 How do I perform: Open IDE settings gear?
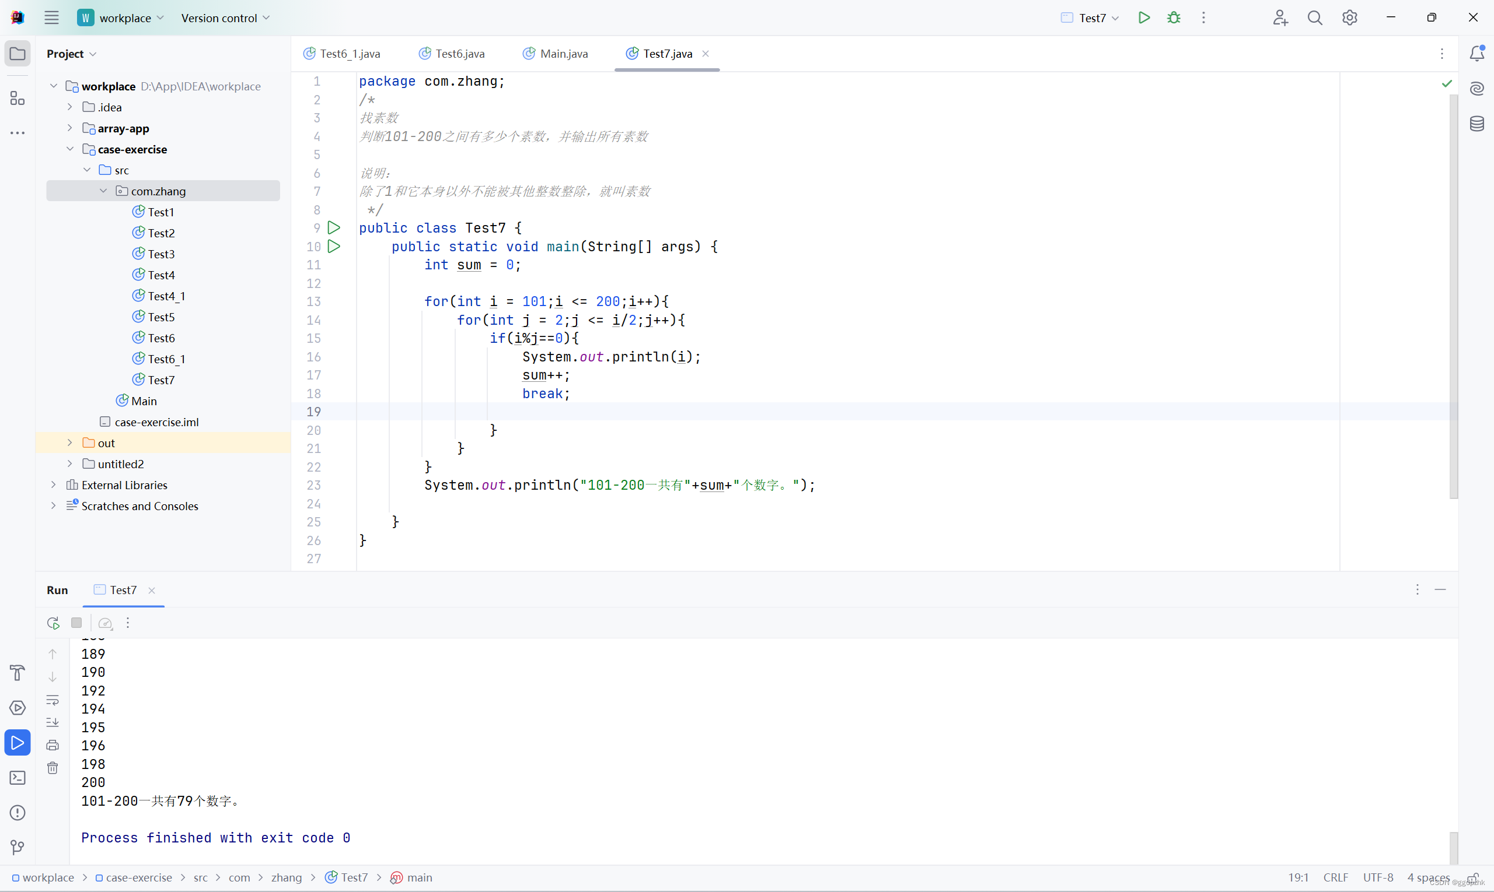[1350, 17]
